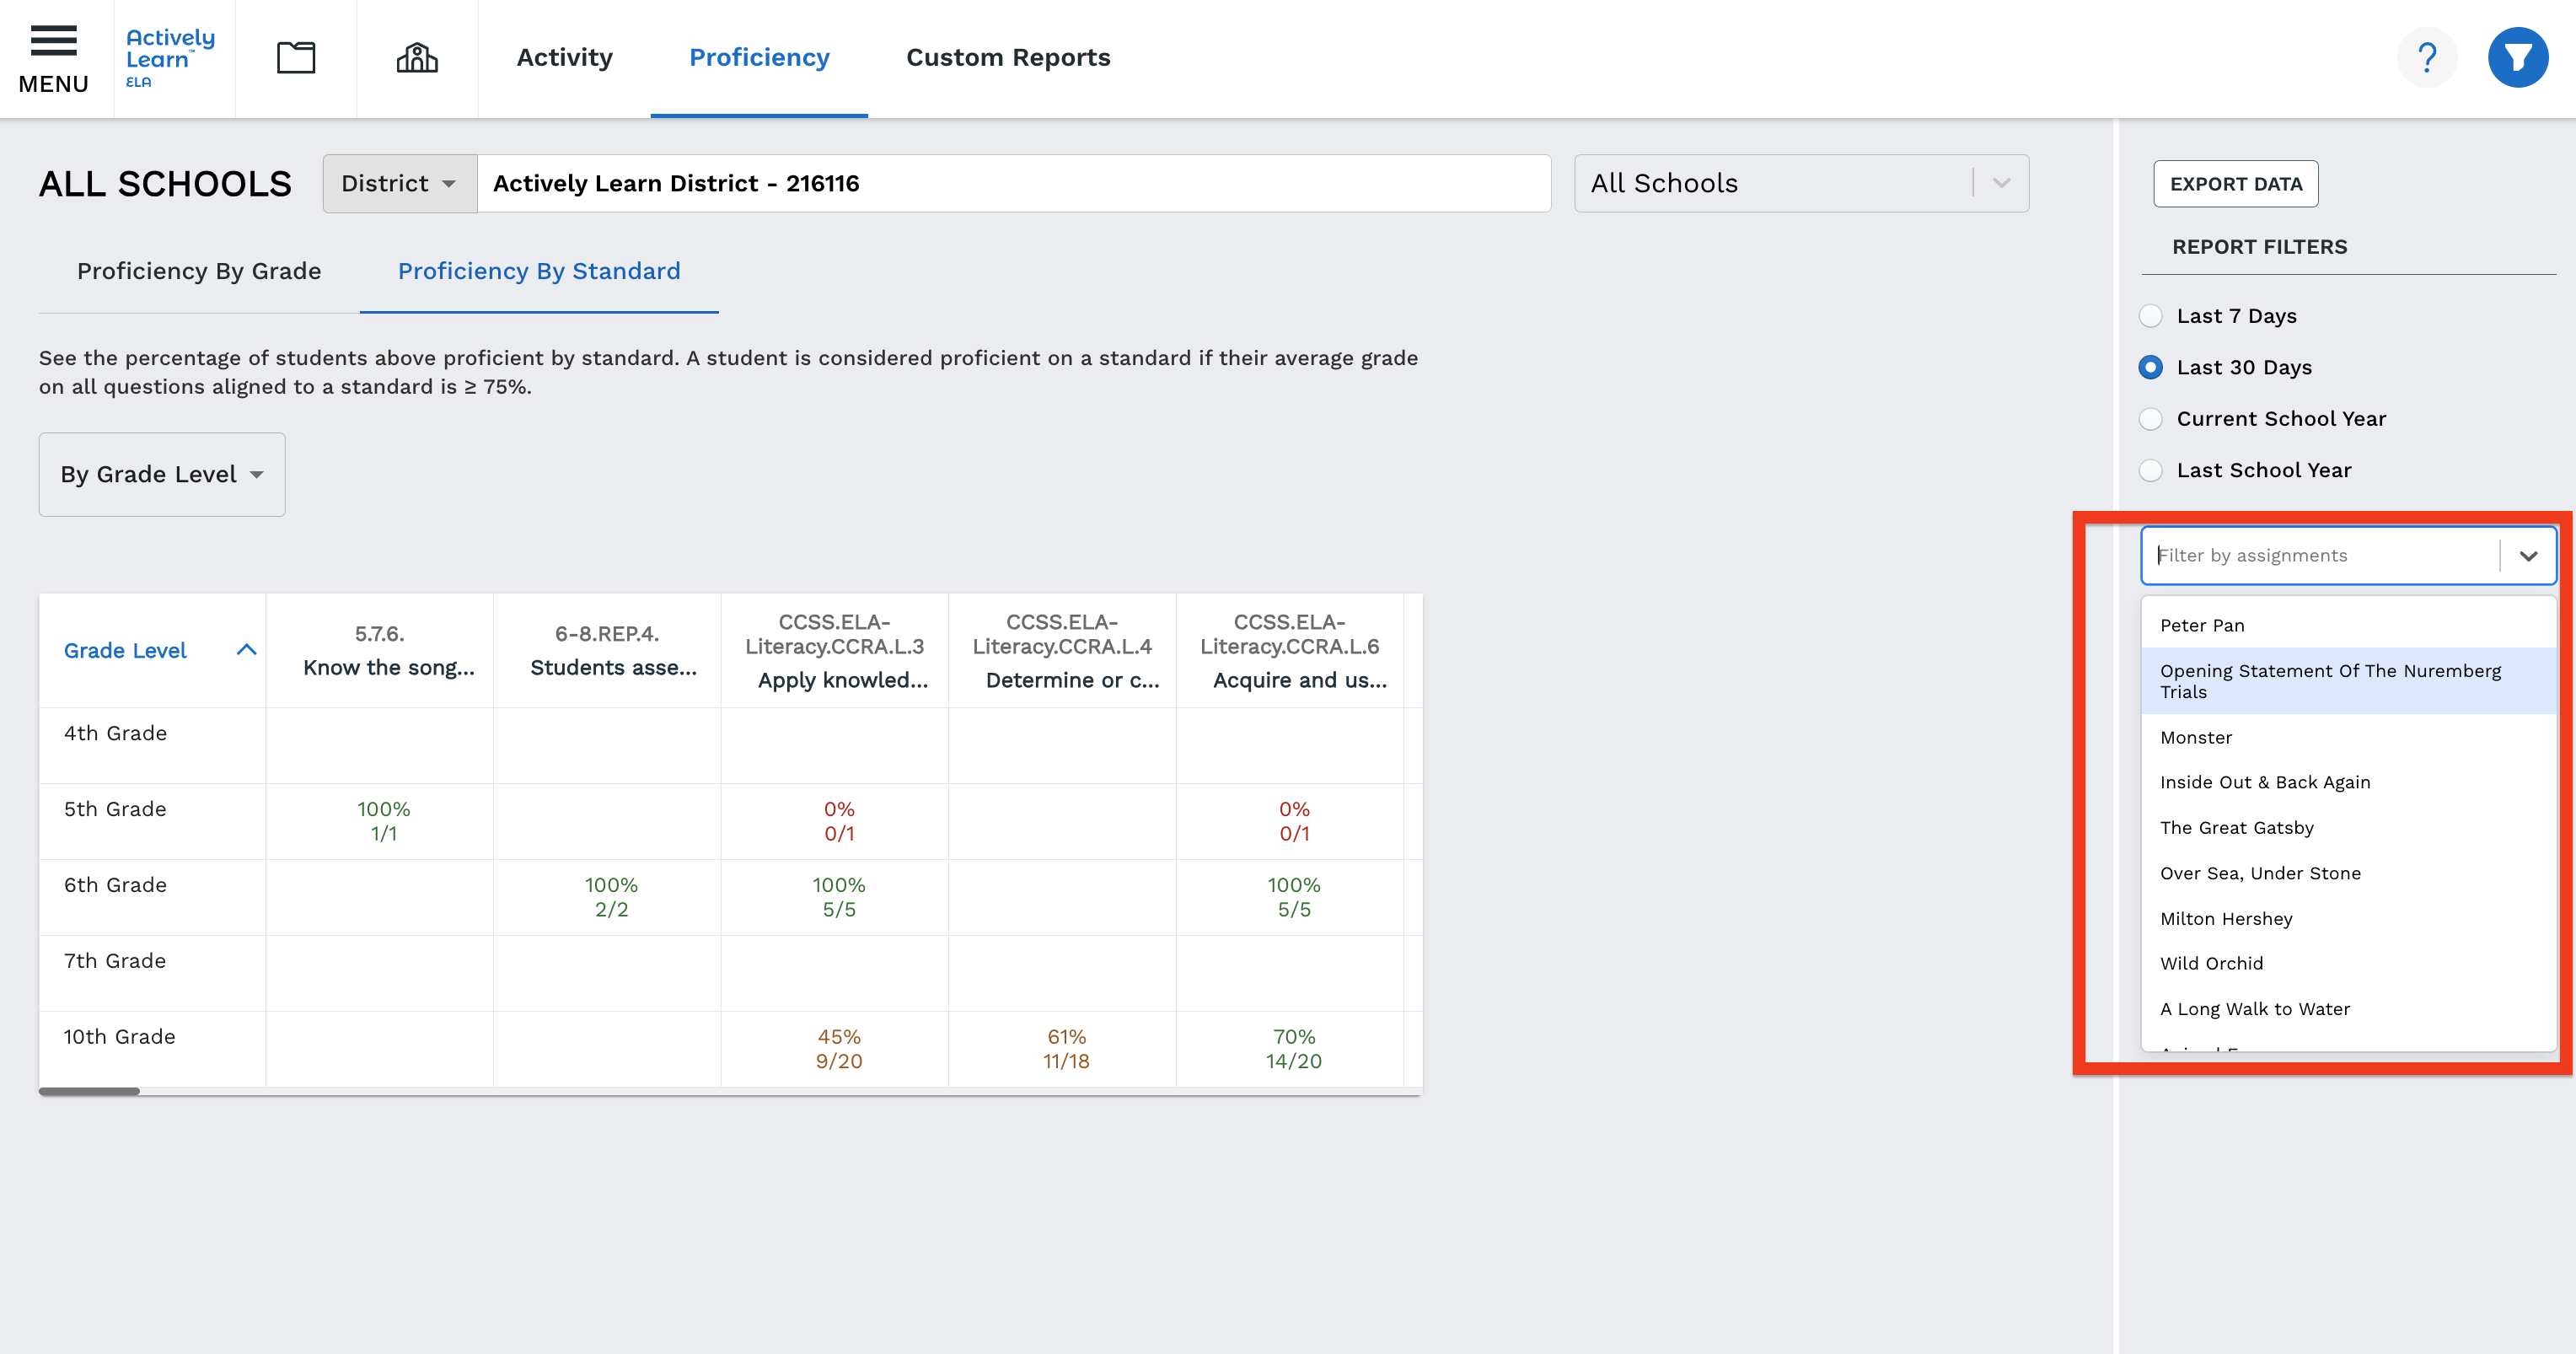
Task: Choose Peter Pan from assignment list
Action: coord(2348,625)
